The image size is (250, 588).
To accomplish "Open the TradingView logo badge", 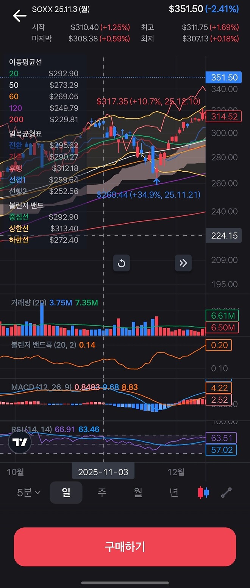I will click(20, 443).
